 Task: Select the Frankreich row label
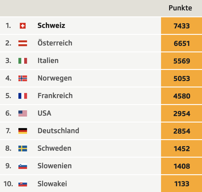point(55,96)
